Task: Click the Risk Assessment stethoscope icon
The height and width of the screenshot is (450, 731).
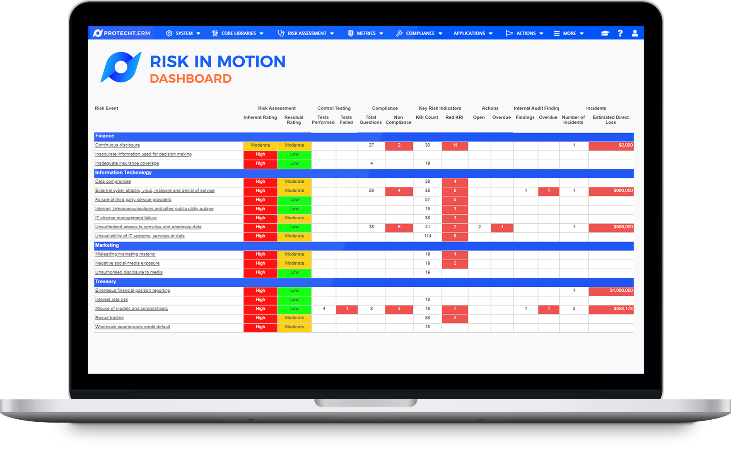Action: pos(281,33)
